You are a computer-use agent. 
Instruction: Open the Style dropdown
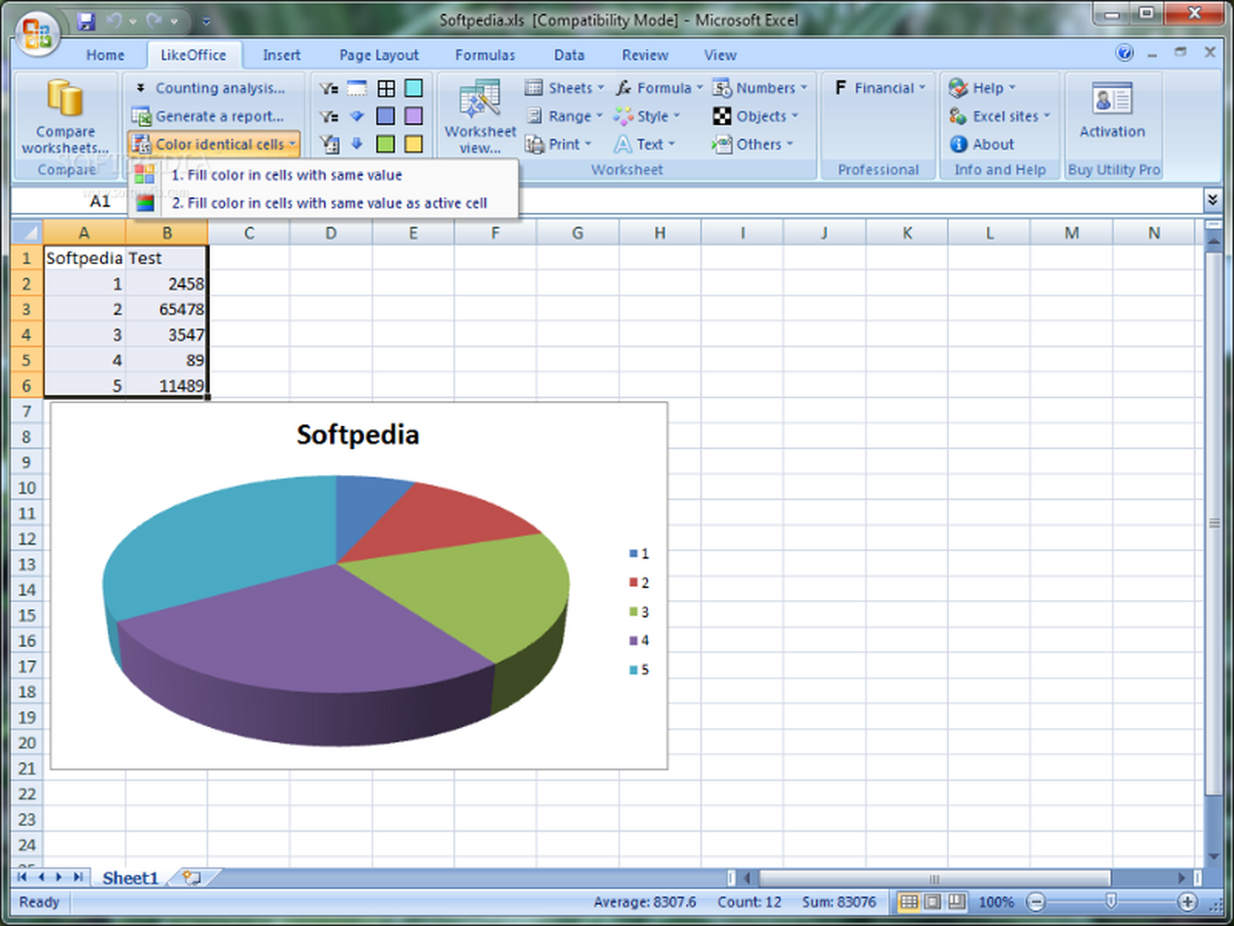coord(647,116)
